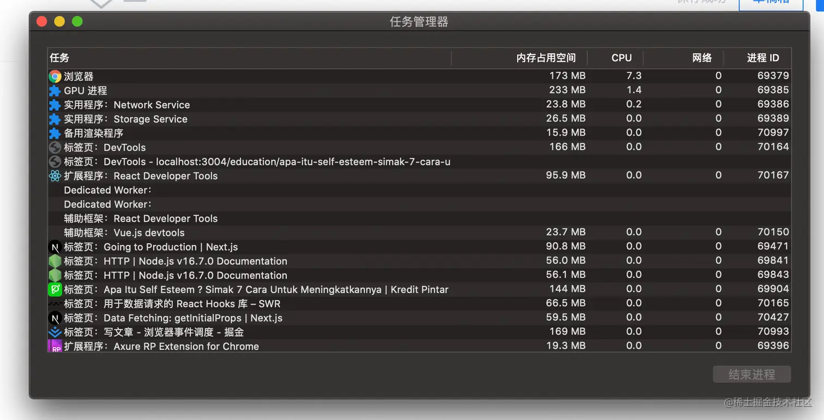Click process ID 69396
The width and height of the screenshot is (824, 420).
tap(773, 345)
